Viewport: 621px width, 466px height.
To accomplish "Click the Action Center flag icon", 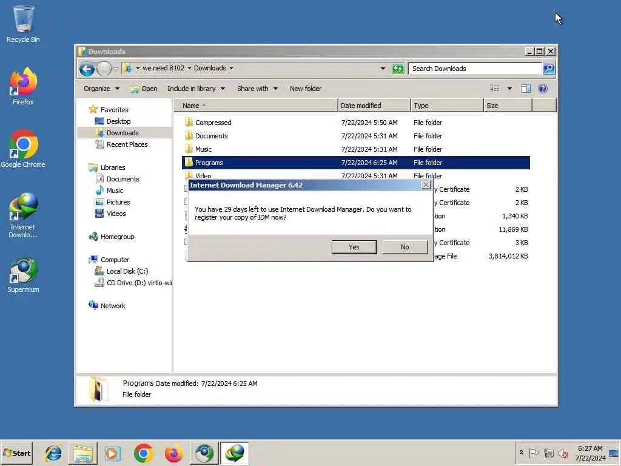I will 534,453.
